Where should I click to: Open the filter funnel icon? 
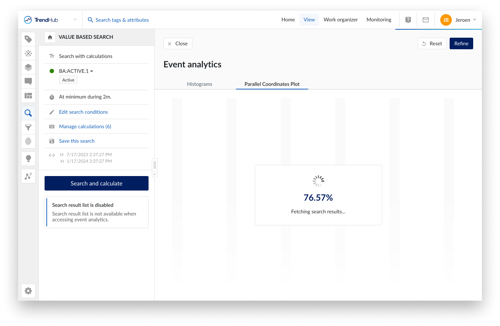tap(28, 127)
